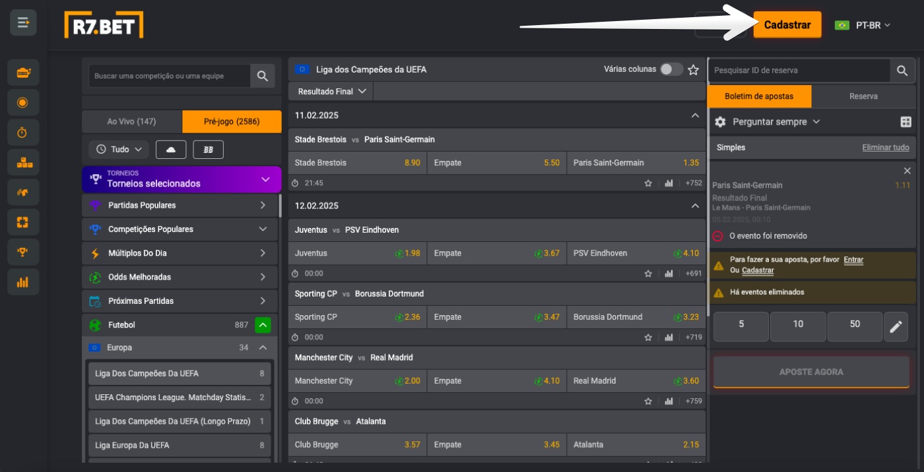Remove Paris Saint-Germain bet with X icon
The image size is (924, 472).
coord(907,171)
